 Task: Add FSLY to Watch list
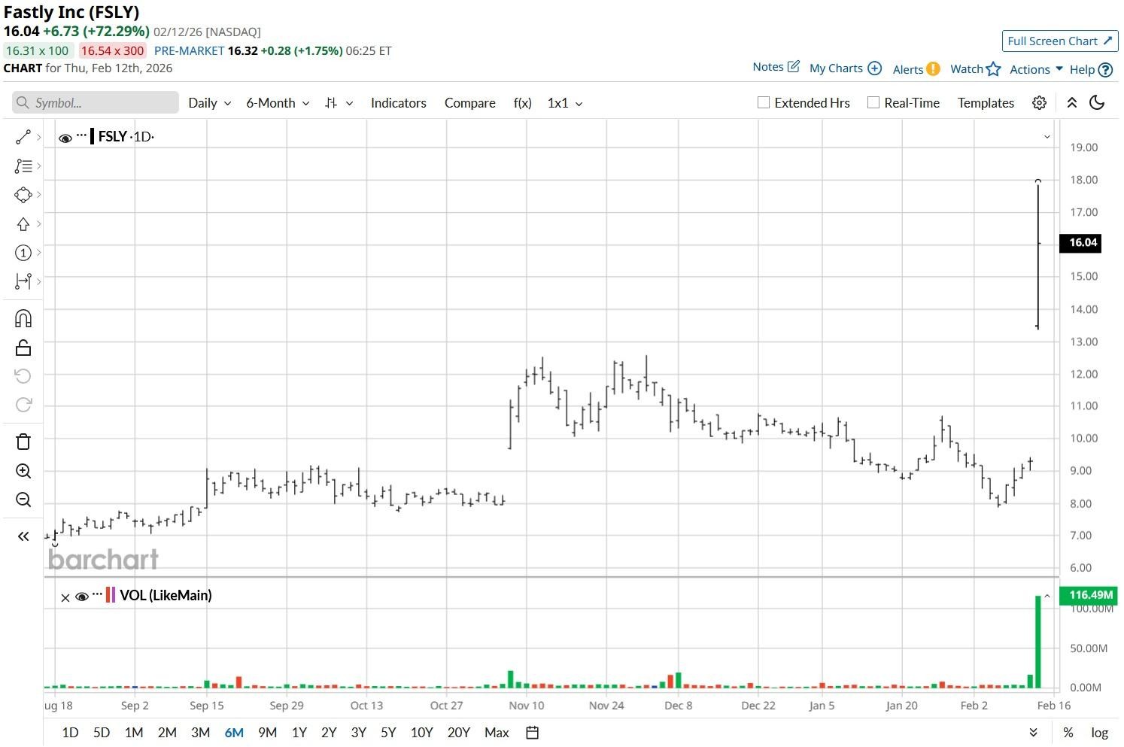pos(975,69)
